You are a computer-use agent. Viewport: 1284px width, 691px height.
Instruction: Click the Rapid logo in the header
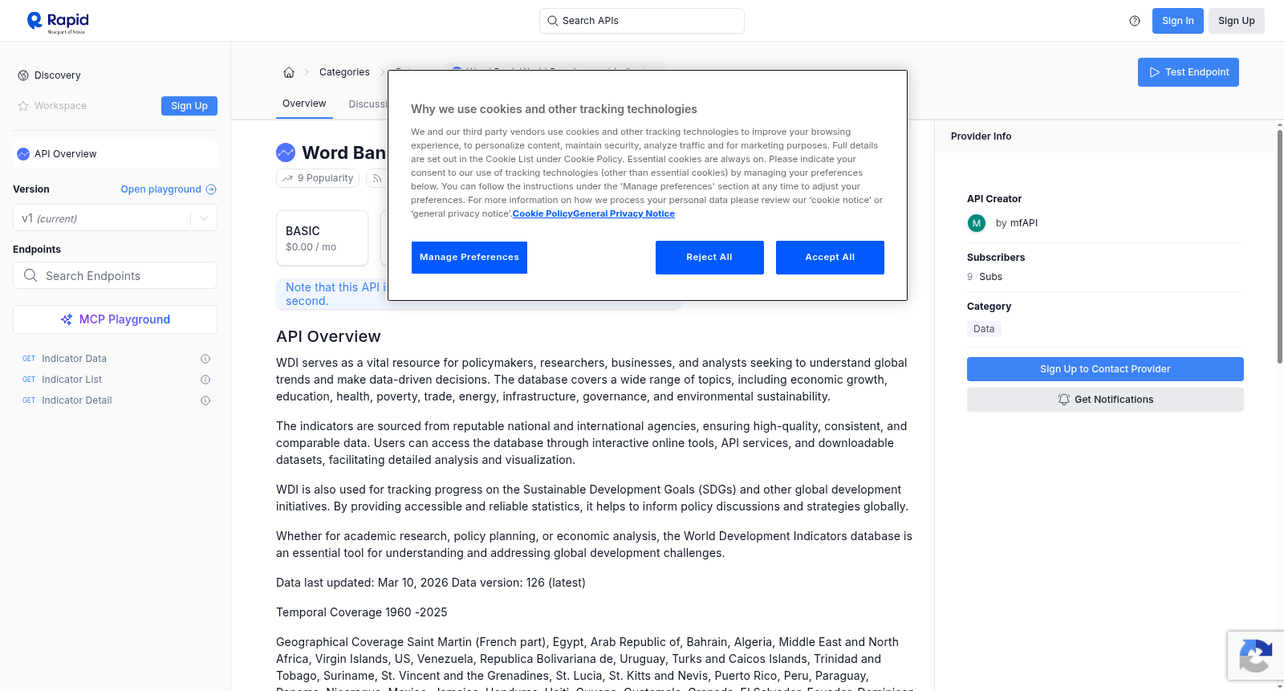click(x=58, y=22)
